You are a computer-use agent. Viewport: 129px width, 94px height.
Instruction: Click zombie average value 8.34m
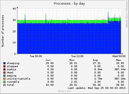[x=98, y=69]
